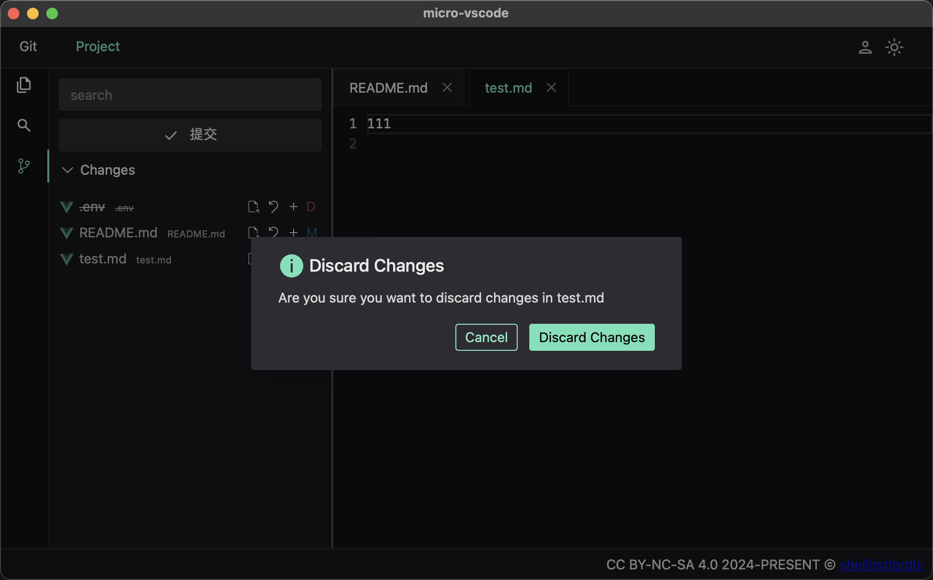Click editor line 1 containing 111

coord(649,124)
